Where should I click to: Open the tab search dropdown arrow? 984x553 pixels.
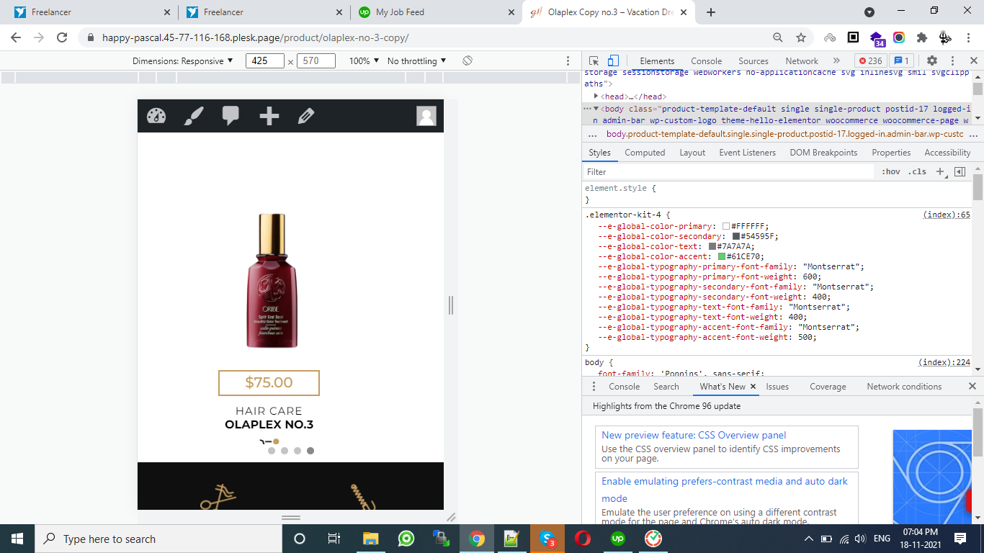(869, 12)
